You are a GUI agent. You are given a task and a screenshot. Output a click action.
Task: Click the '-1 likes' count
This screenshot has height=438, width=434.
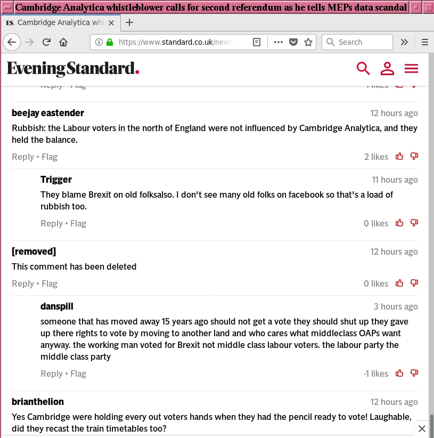(376, 374)
